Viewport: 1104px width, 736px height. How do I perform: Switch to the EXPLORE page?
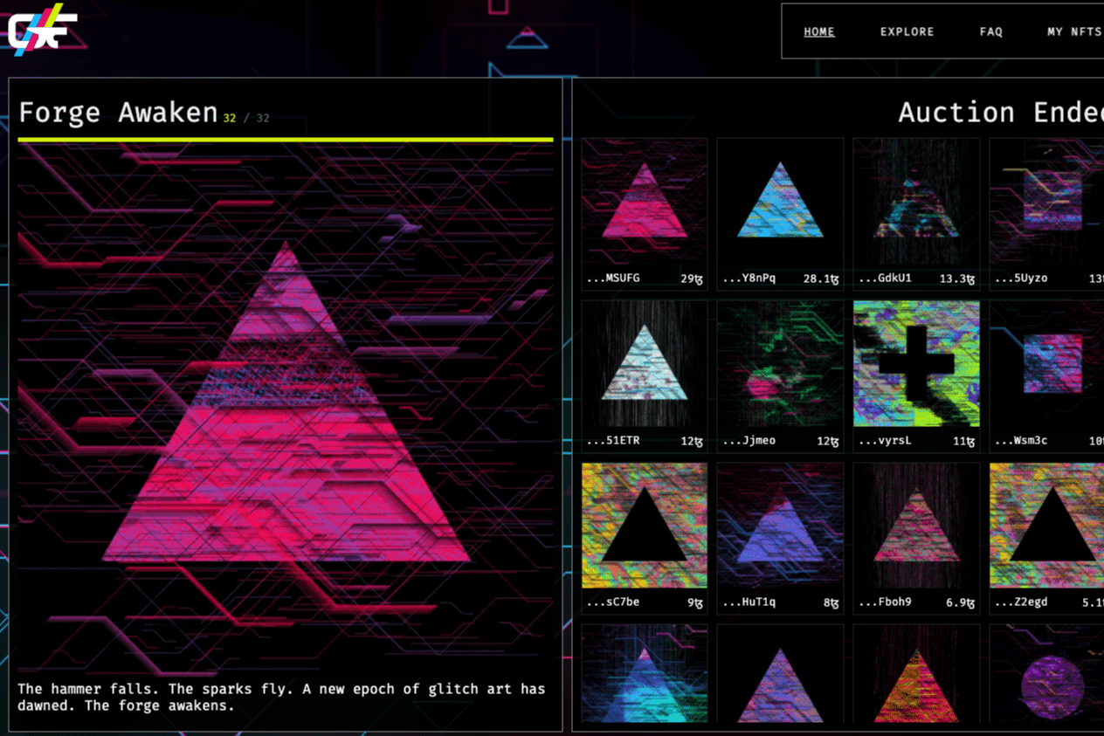(x=907, y=31)
